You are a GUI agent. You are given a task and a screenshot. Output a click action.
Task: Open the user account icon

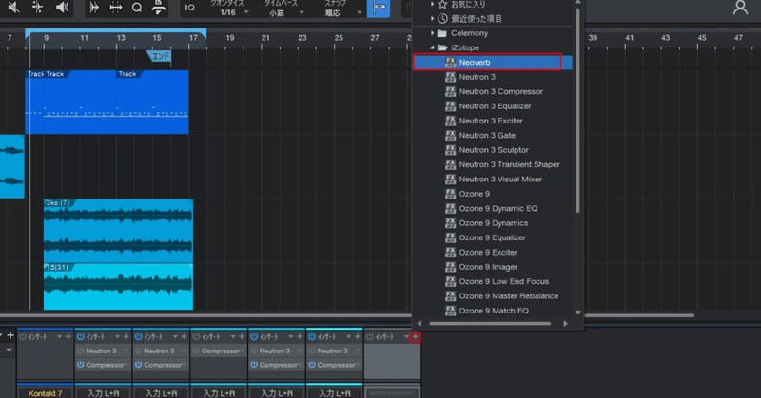point(740,8)
